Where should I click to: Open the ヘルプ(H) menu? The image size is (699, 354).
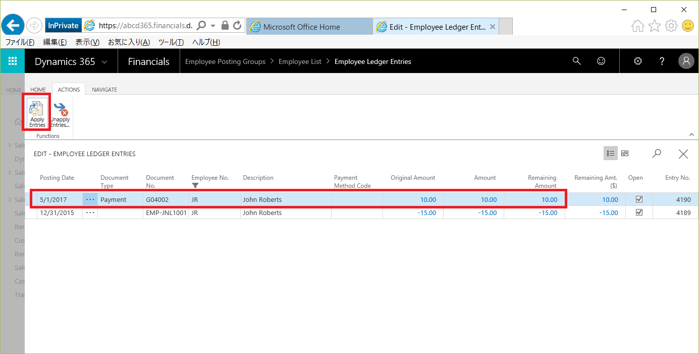coord(206,42)
